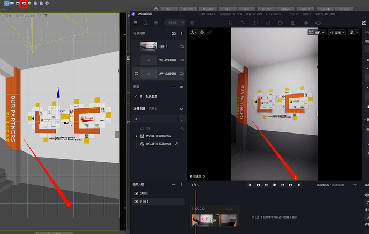This screenshot has height=234, width=369.
Task: Open the gizmo transform dropdown in the viewport
Action: coord(194,33)
